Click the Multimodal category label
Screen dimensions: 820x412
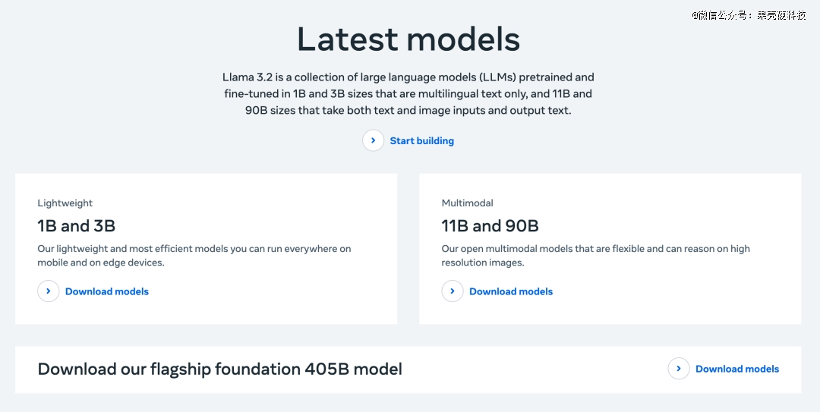click(x=468, y=203)
